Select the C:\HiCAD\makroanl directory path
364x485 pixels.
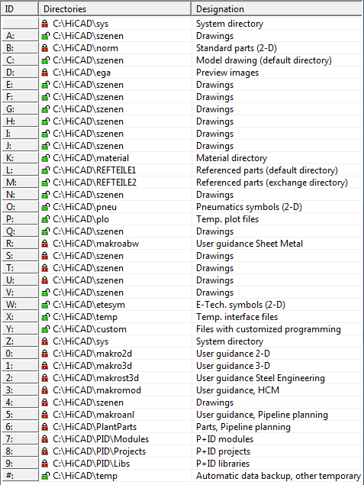point(94,415)
